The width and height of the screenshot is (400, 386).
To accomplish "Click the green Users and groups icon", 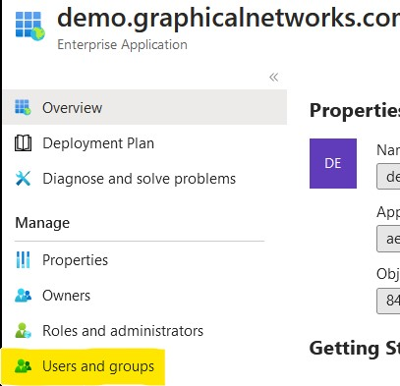I will (23, 366).
